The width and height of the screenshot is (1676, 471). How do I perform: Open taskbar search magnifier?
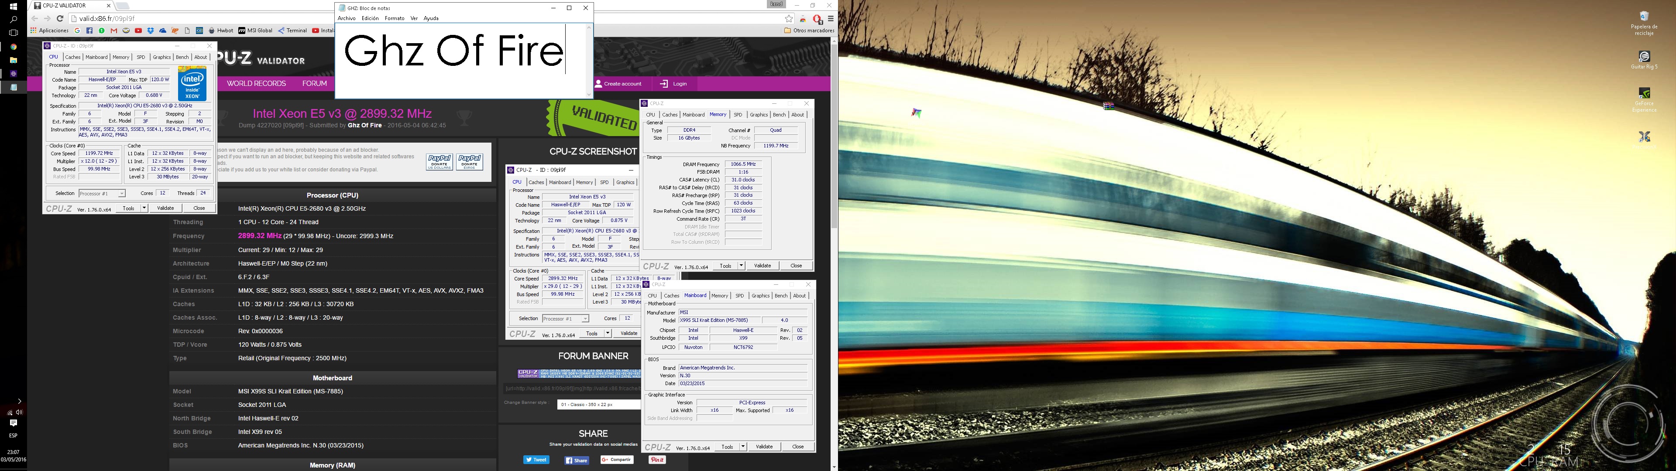point(13,20)
